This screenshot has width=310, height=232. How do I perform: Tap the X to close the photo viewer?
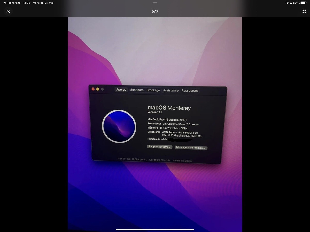[x=8, y=11]
